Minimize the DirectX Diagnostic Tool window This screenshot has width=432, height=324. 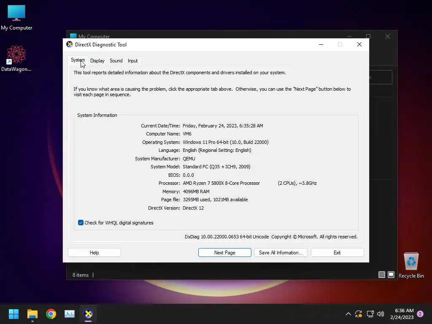click(321, 44)
